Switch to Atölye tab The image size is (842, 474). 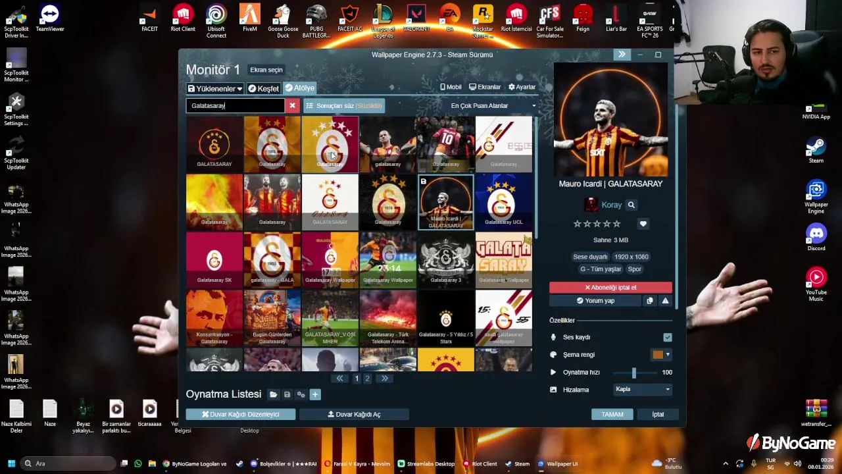point(299,88)
